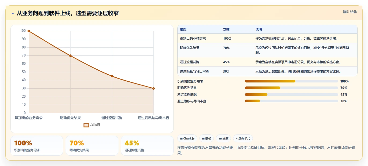
Task: Click table cell 识别出的业务需求
Action: click(193, 39)
